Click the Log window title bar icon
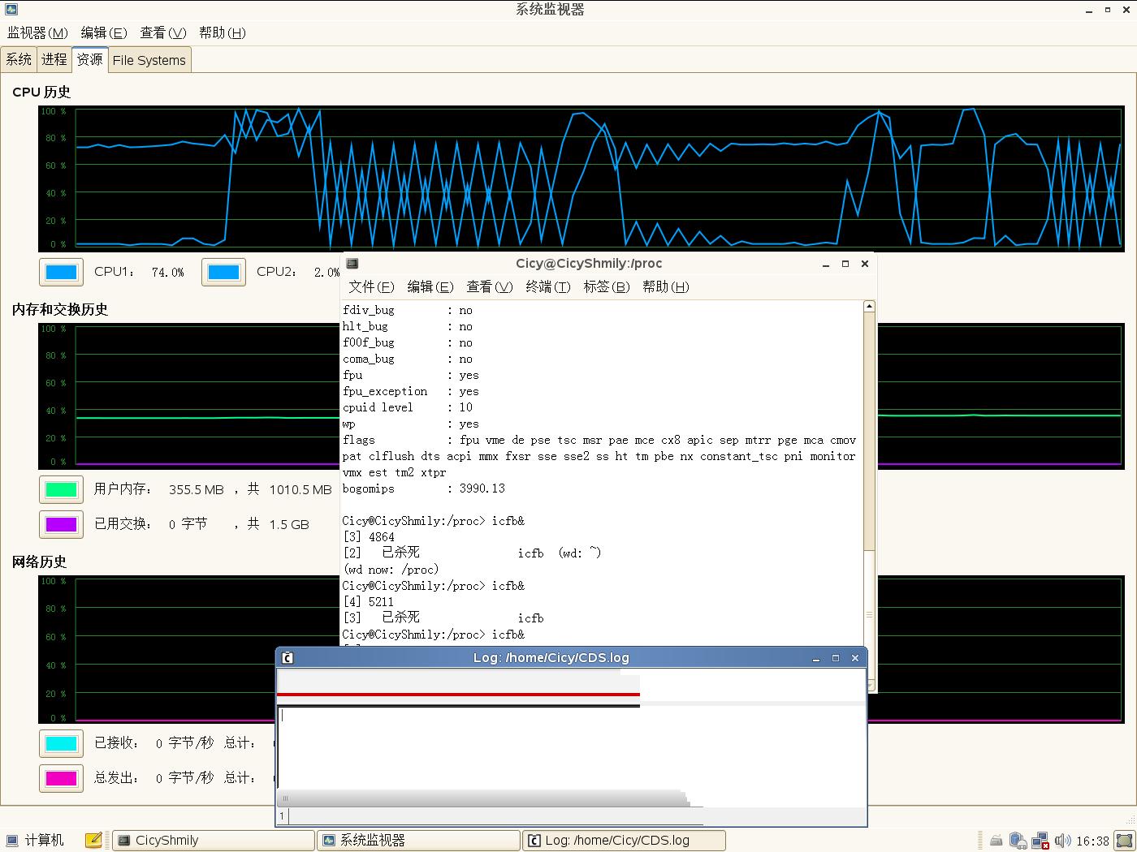1137x852 pixels. [x=287, y=658]
